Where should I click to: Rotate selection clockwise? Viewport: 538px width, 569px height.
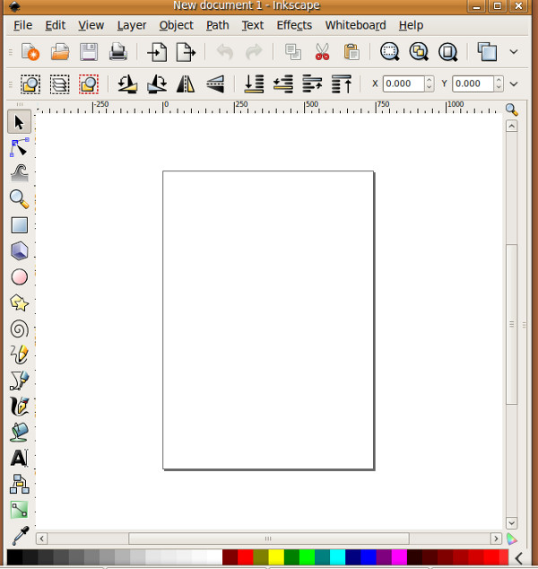point(157,84)
